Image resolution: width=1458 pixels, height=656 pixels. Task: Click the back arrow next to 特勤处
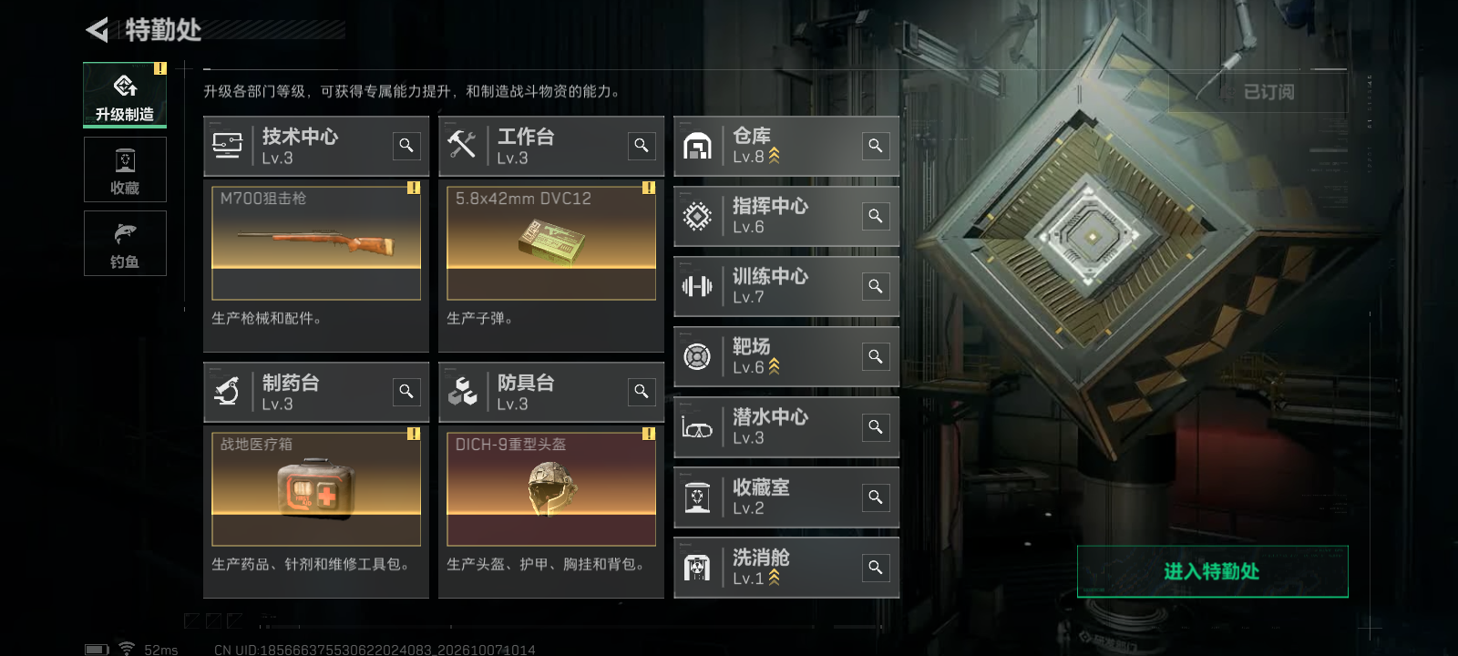point(98,30)
